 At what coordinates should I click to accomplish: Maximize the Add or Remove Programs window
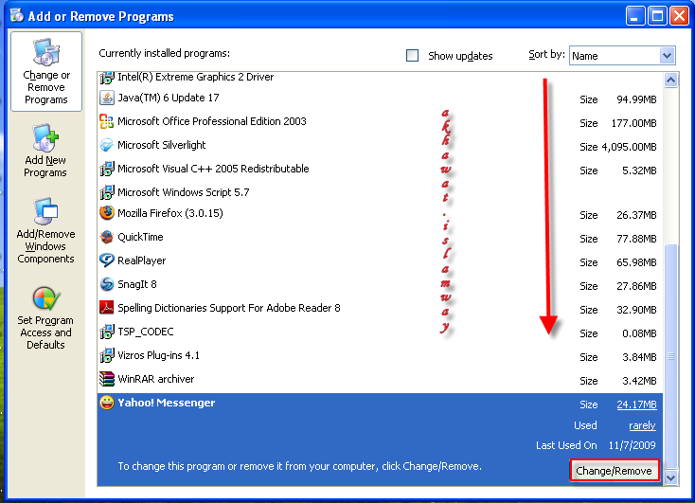click(657, 16)
